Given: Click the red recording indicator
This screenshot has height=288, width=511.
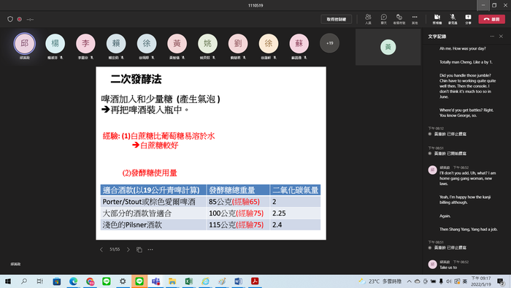Looking at the screenshot, I should (x=20, y=19).
